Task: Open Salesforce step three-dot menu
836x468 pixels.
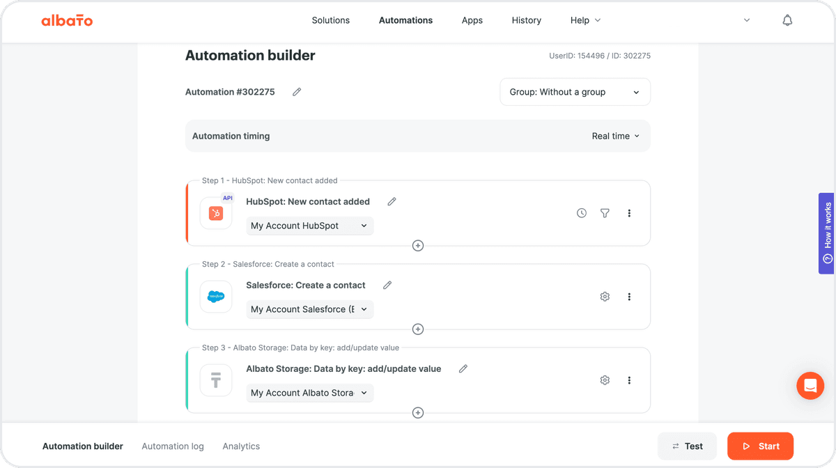Action: tap(629, 297)
